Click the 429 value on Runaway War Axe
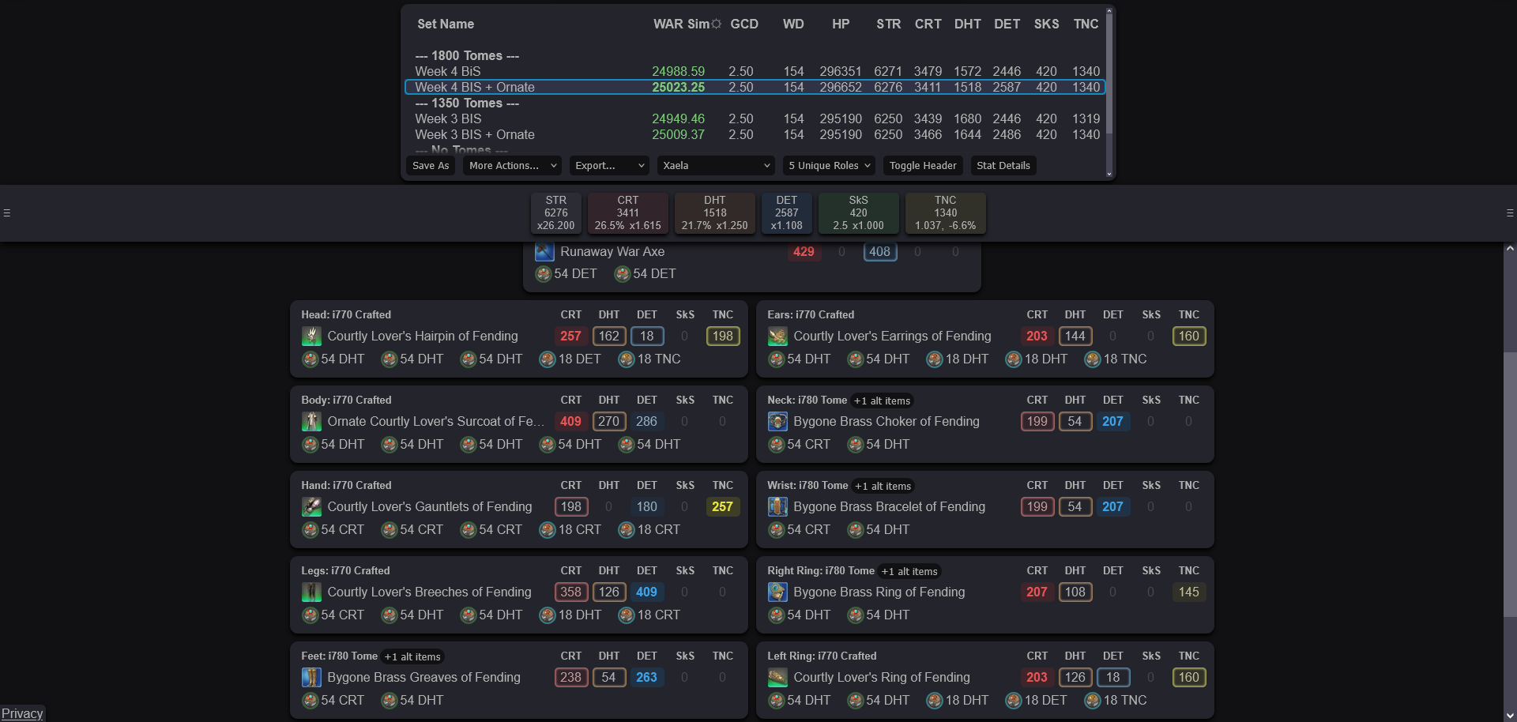1517x722 pixels. [x=804, y=252]
